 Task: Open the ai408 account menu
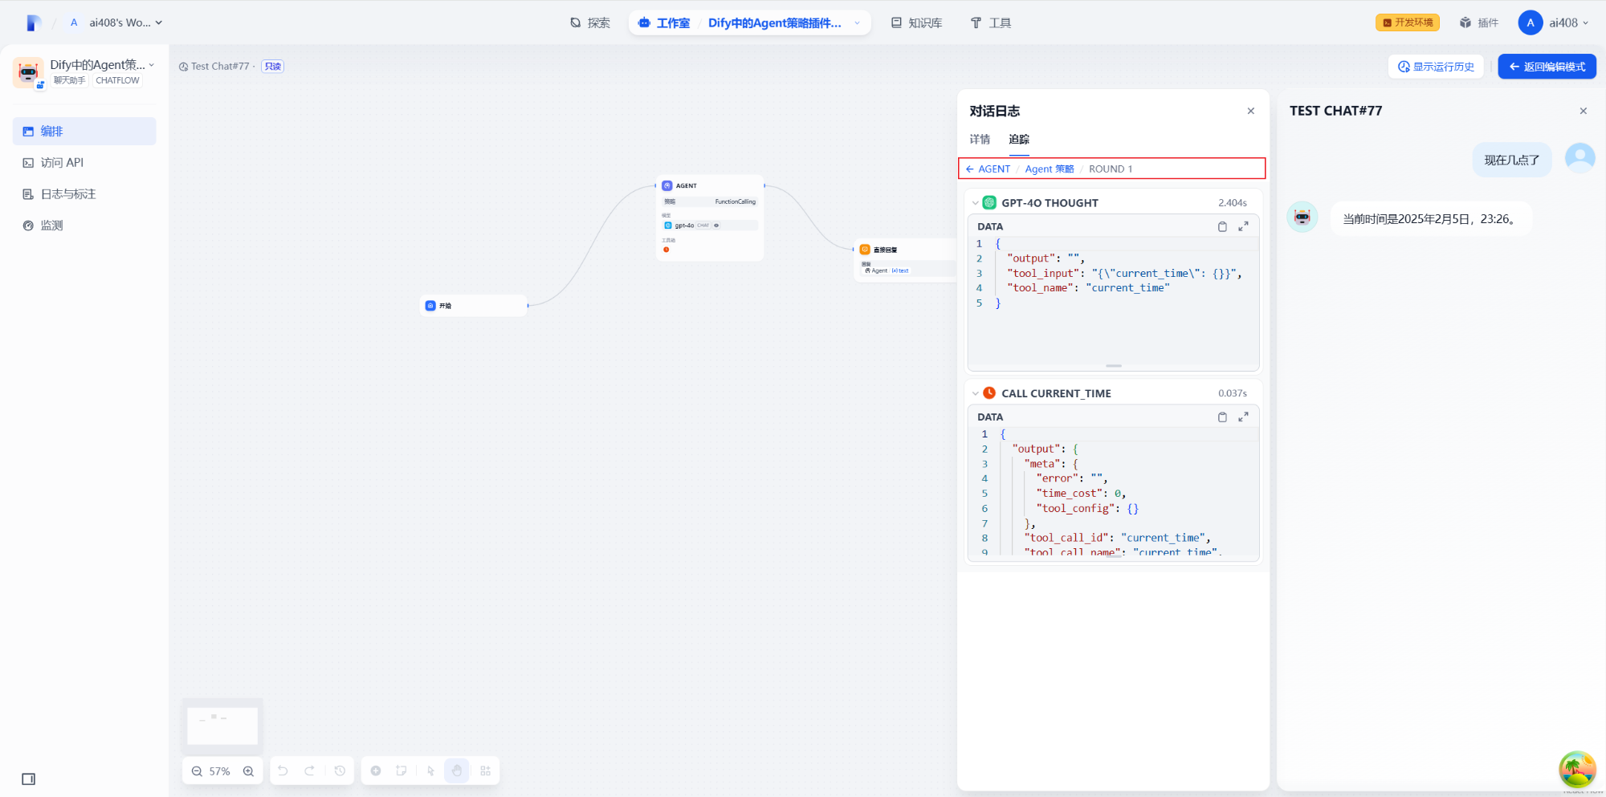[1554, 22]
